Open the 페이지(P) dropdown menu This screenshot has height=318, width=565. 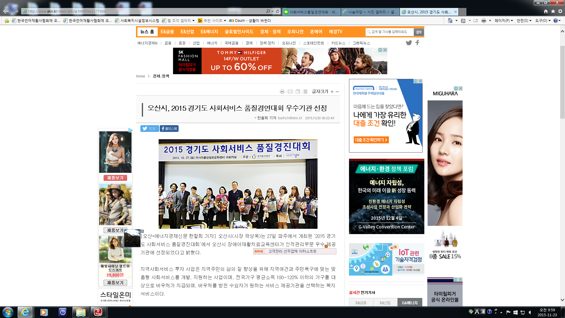[x=503, y=21]
